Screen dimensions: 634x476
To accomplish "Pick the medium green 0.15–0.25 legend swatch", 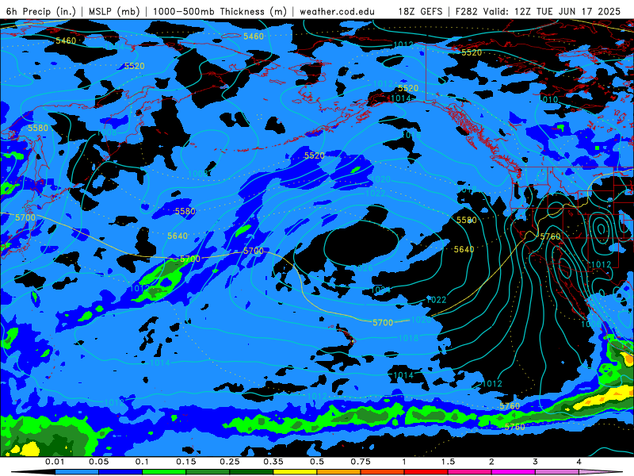I will 208,472.
